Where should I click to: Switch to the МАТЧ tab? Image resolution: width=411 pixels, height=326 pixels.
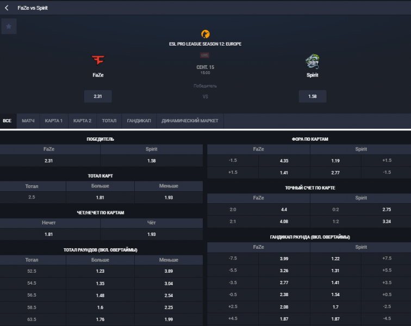(x=28, y=121)
